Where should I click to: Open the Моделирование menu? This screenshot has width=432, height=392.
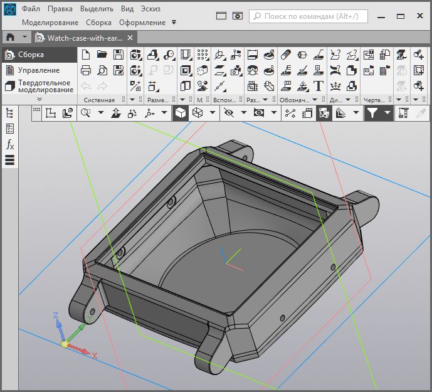click(x=50, y=23)
